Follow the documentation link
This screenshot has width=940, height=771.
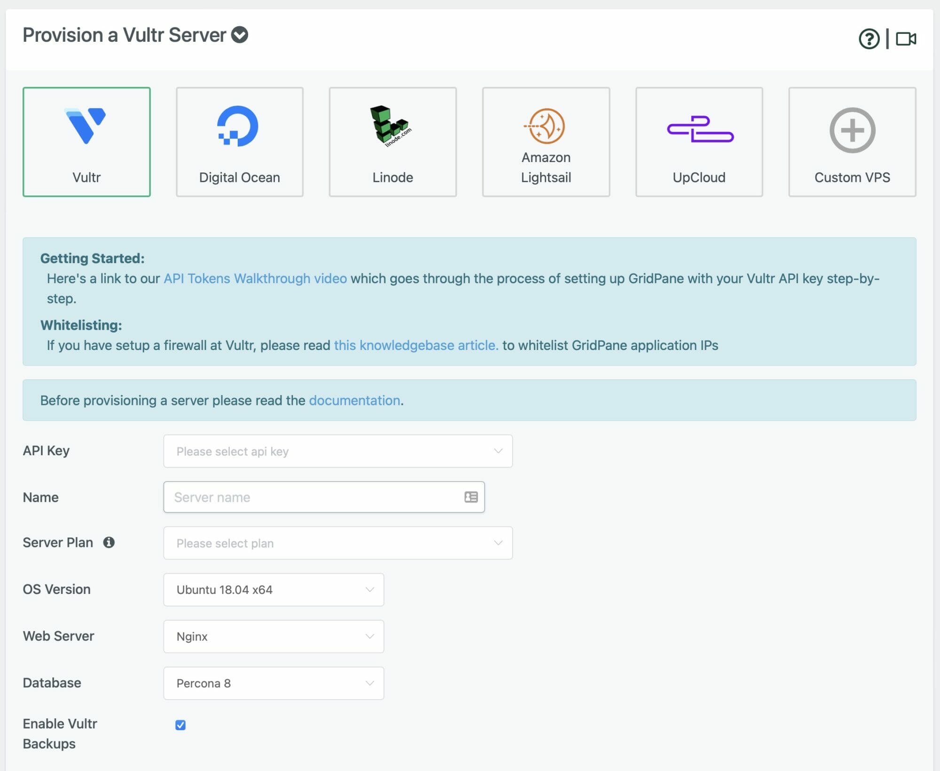coord(354,400)
